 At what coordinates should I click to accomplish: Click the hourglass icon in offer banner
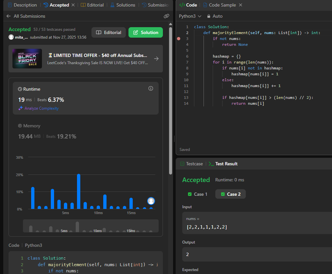(x=50, y=55)
